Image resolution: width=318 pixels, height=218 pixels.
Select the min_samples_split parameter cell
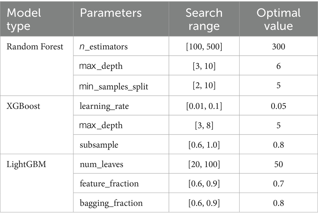pyautogui.click(x=114, y=86)
